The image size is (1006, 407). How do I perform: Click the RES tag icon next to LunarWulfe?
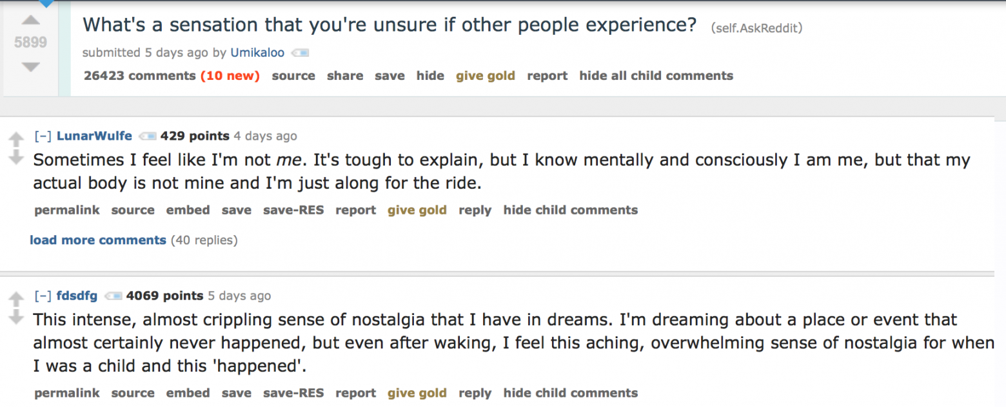(147, 136)
